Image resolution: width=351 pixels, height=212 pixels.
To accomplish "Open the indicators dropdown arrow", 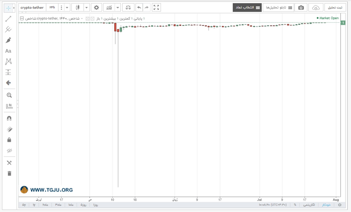I will (118, 7).
